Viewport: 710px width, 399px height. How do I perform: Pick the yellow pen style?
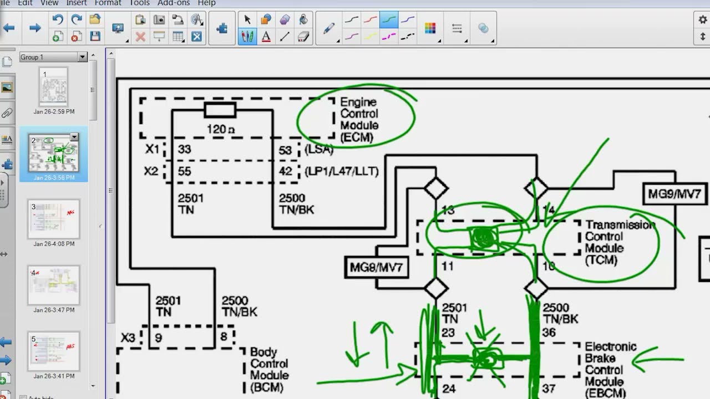pyautogui.click(x=371, y=37)
